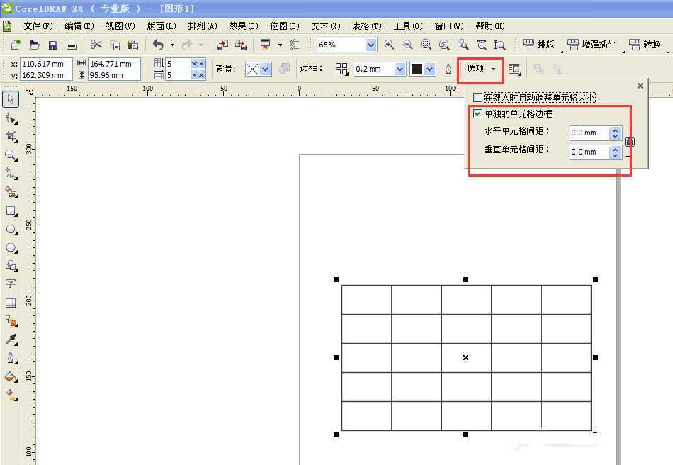The width and height of the screenshot is (673, 465).
Task: Uncheck 单独的单元格边框 option
Action: pyautogui.click(x=478, y=113)
